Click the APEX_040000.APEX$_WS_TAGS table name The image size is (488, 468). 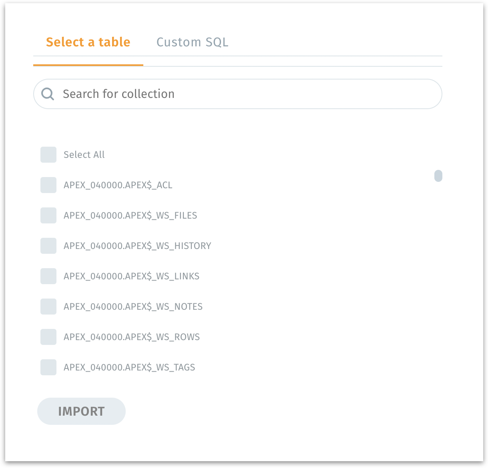[x=129, y=367]
